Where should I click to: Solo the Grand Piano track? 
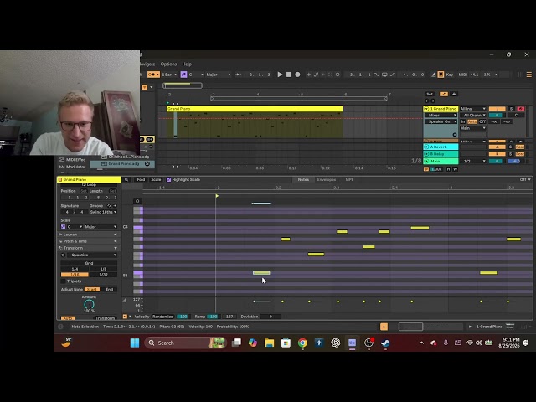point(512,109)
